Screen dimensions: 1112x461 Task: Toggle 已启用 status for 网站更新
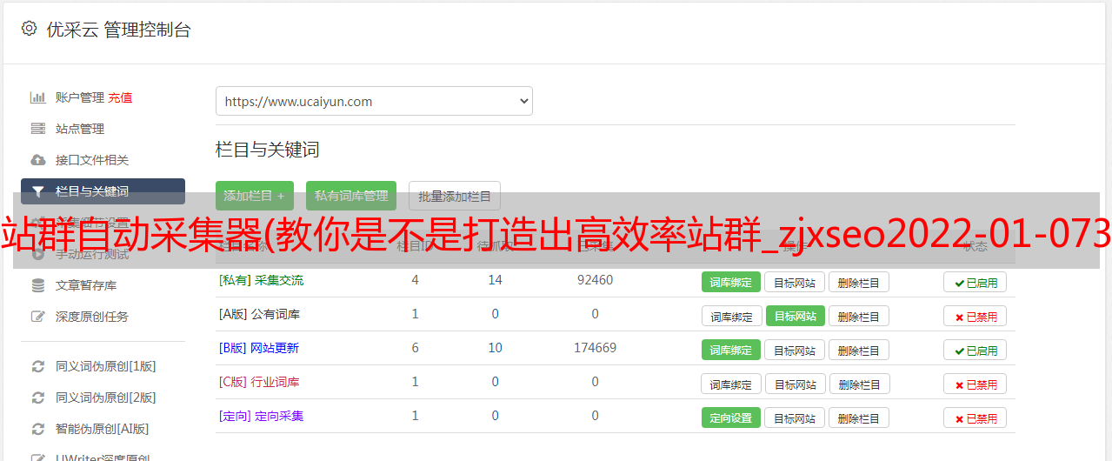(x=975, y=350)
